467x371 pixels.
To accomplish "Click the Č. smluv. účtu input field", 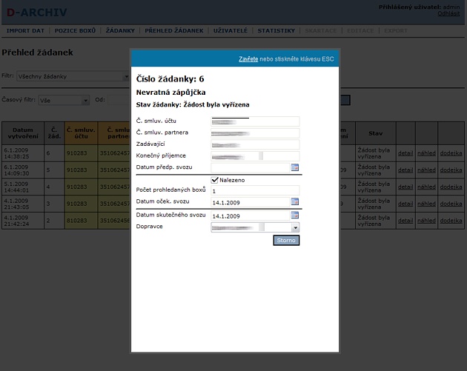I will [x=255, y=121].
